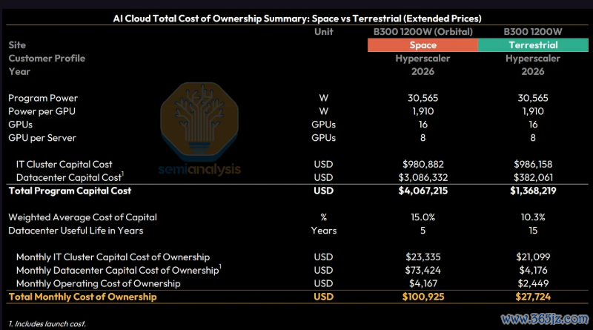This screenshot has height=330, width=593.
Task: Click the semianalysis watermark text
Action: [199, 169]
